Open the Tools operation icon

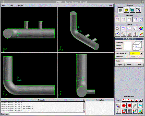click(x=138, y=10)
